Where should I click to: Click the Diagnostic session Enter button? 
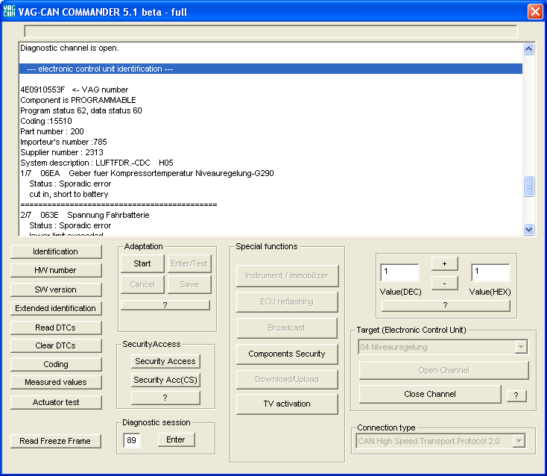[x=176, y=439]
